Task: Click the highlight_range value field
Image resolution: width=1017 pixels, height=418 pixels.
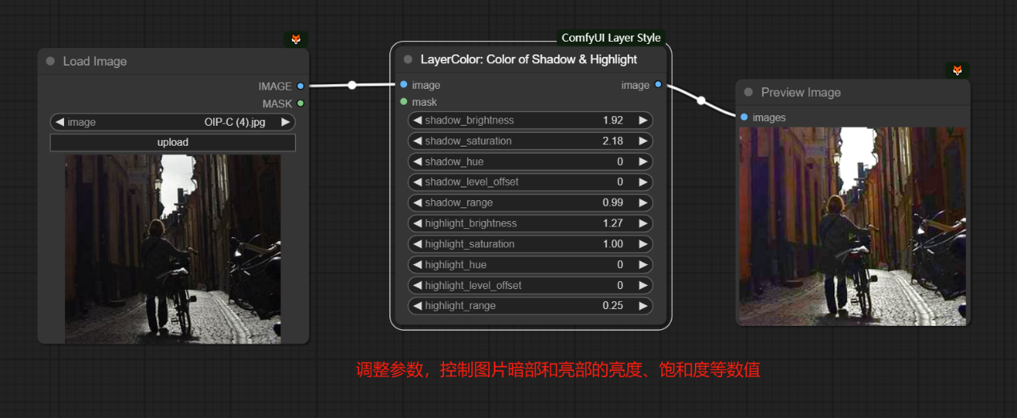Action: 530,306
